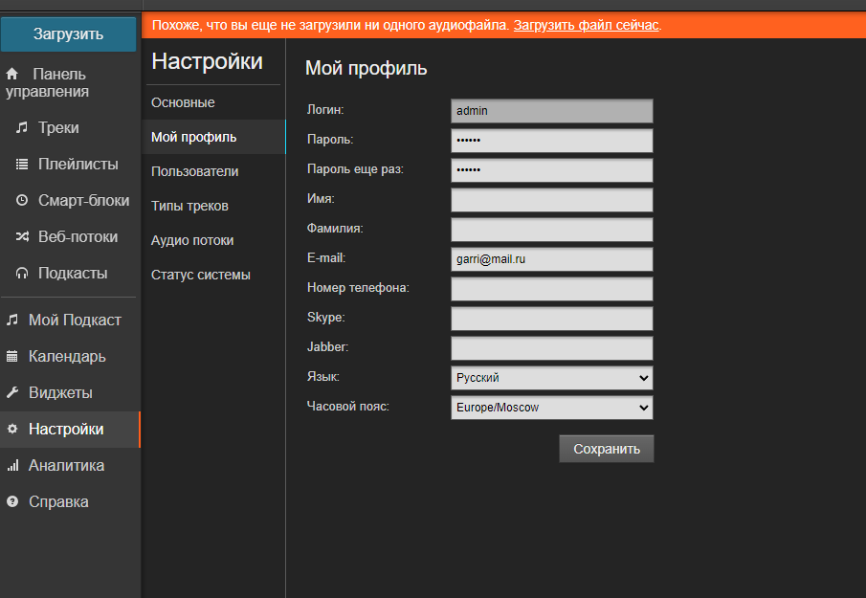View Статус системы page
The height and width of the screenshot is (598, 866).
[x=213, y=275]
